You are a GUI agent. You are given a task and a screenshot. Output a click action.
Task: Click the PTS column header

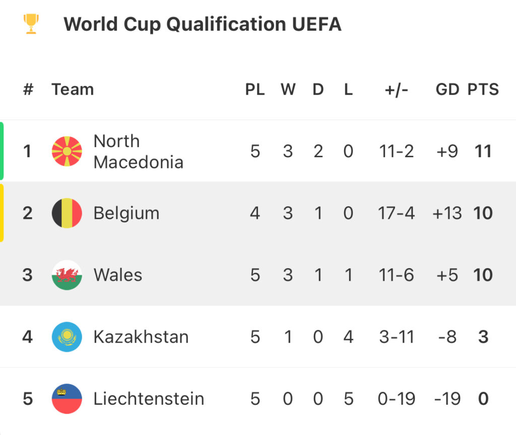(483, 90)
